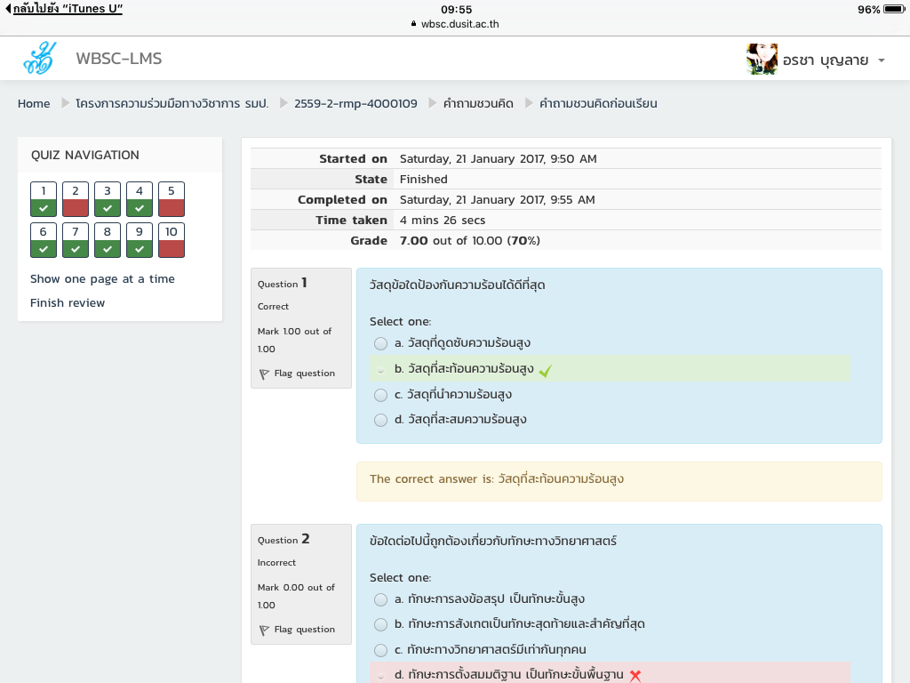
Task: Go back to iTunes U app
Action: 64,9
